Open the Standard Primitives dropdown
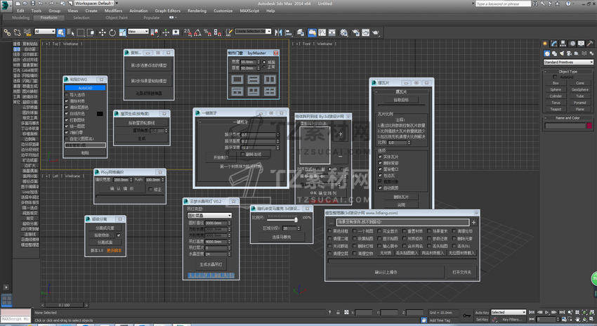The height and width of the screenshot is (326, 597). [568, 62]
